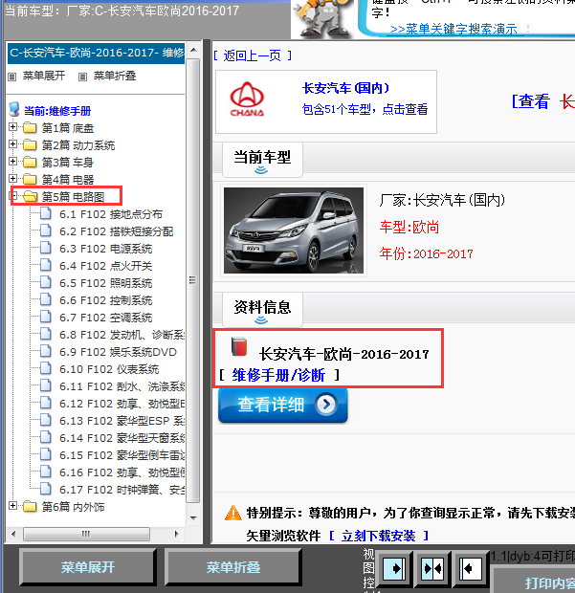
Task: Click document icon of 6.10 F102 仪表系统
Action: (46, 368)
